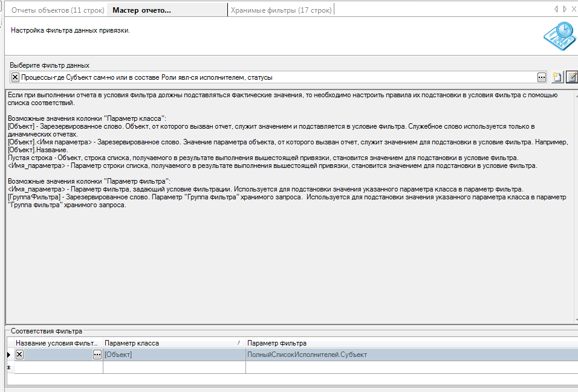Open filter selection with the ellipsis button
This screenshot has height=392, width=578.
pyautogui.click(x=542, y=77)
